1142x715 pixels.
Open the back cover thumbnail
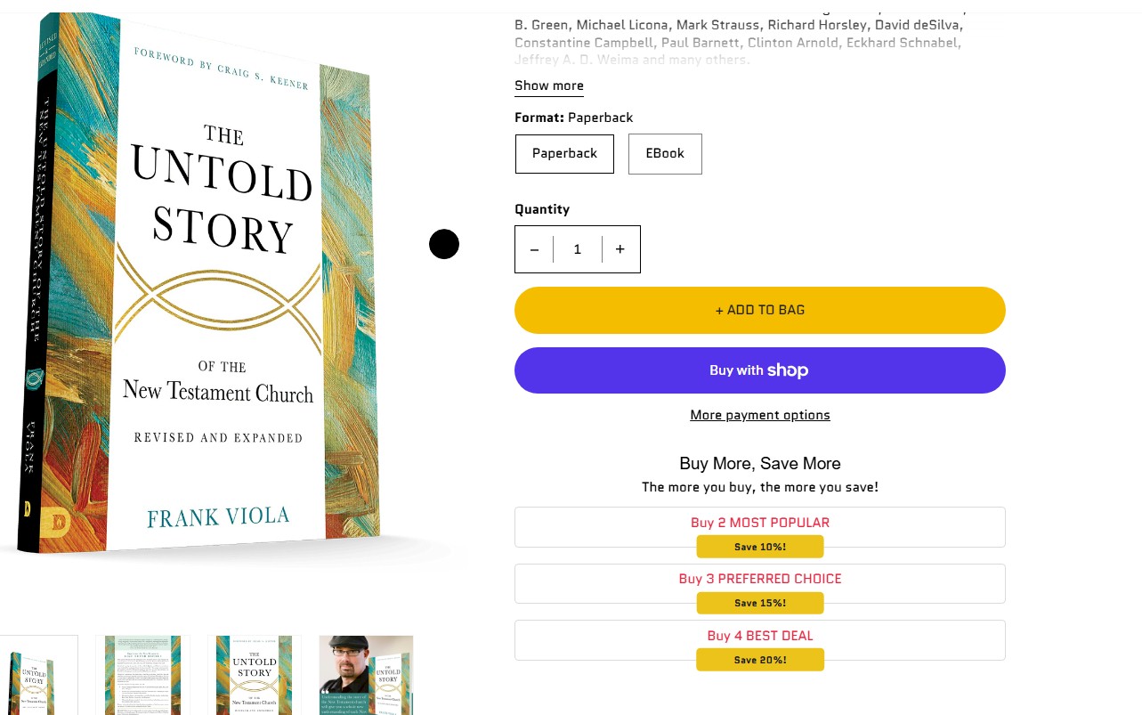[142, 675]
